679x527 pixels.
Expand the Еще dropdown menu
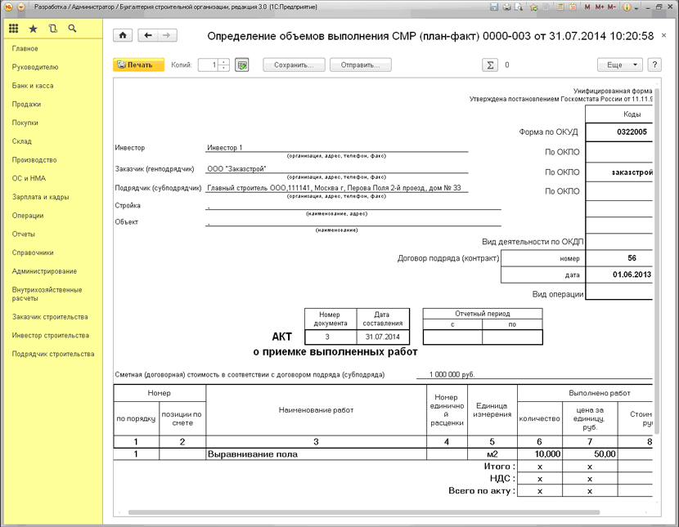tap(619, 65)
